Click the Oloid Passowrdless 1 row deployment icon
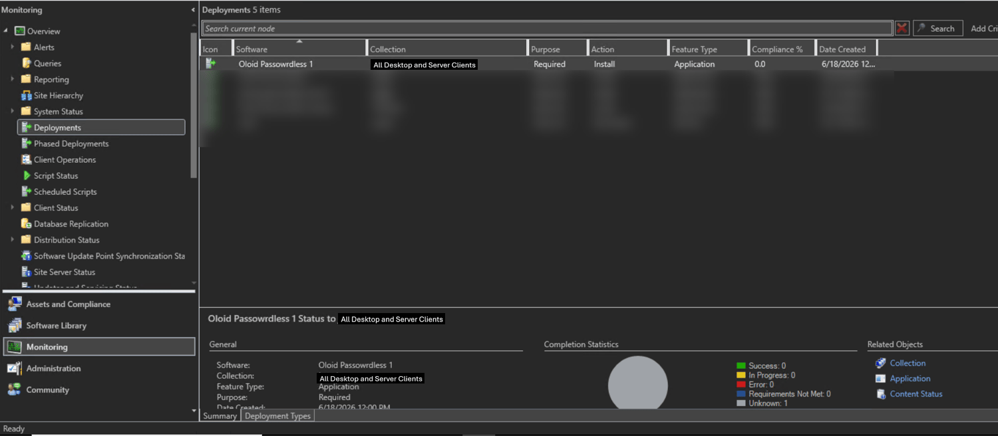 (211, 64)
